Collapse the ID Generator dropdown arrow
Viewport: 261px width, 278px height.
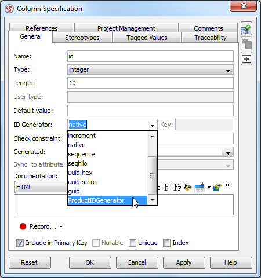(x=152, y=125)
